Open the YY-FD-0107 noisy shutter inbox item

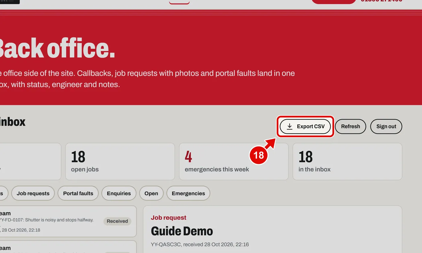tap(68, 221)
